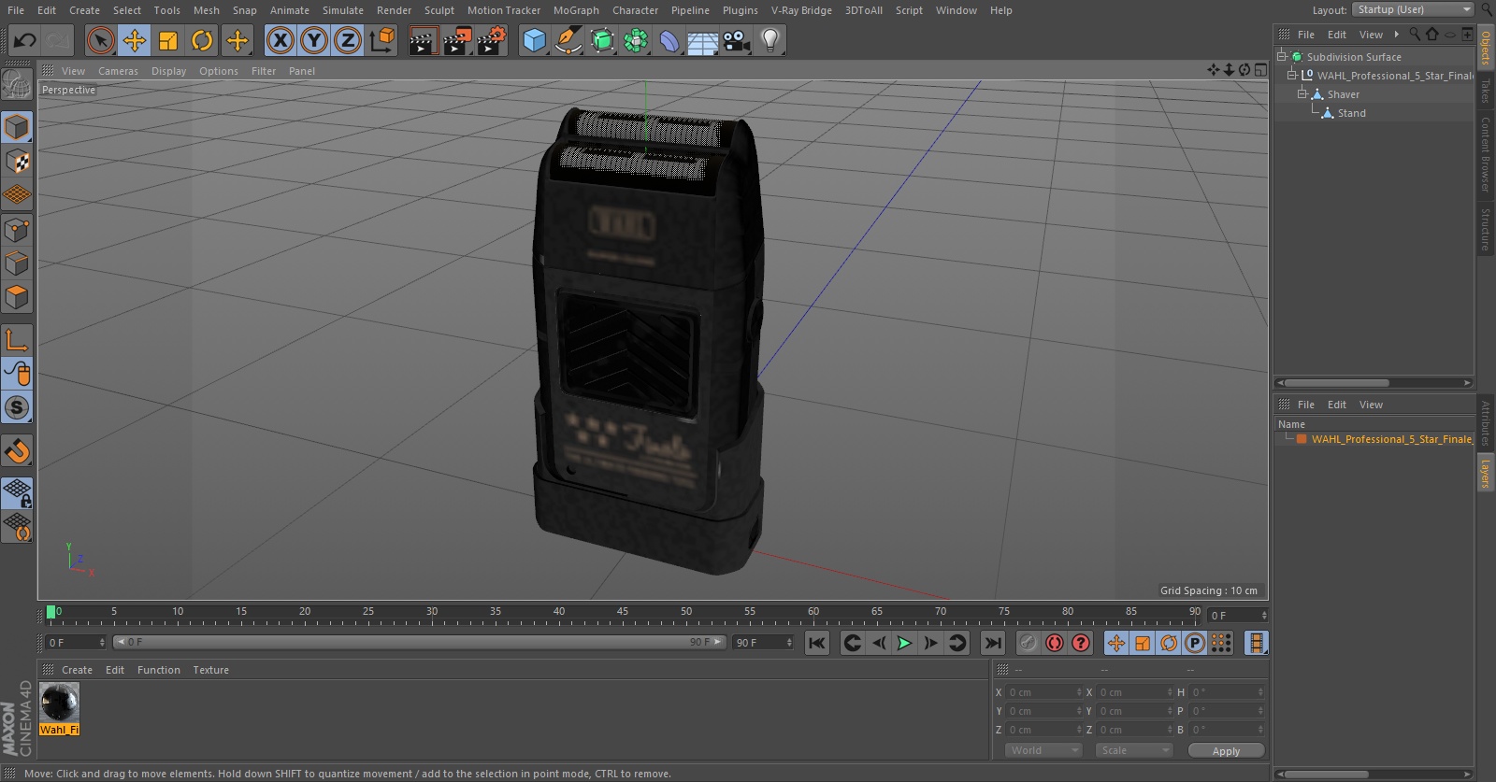Viewport: 1496px width, 782px height.
Task: Toggle Enable Snap magnet icon
Action: coord(17,451)
